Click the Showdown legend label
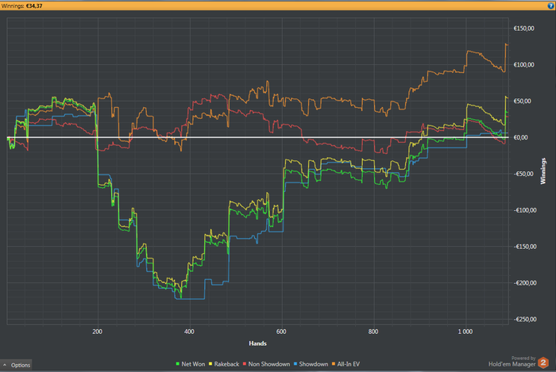The height and width of the screenshot is (372, 556). coord(314,364)
